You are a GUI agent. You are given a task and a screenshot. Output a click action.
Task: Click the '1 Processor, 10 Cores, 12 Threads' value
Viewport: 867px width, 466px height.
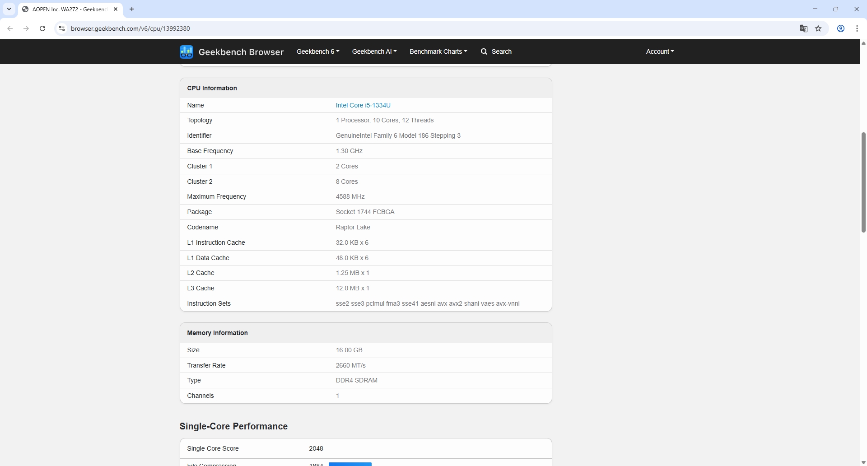(x=385, y=120)
